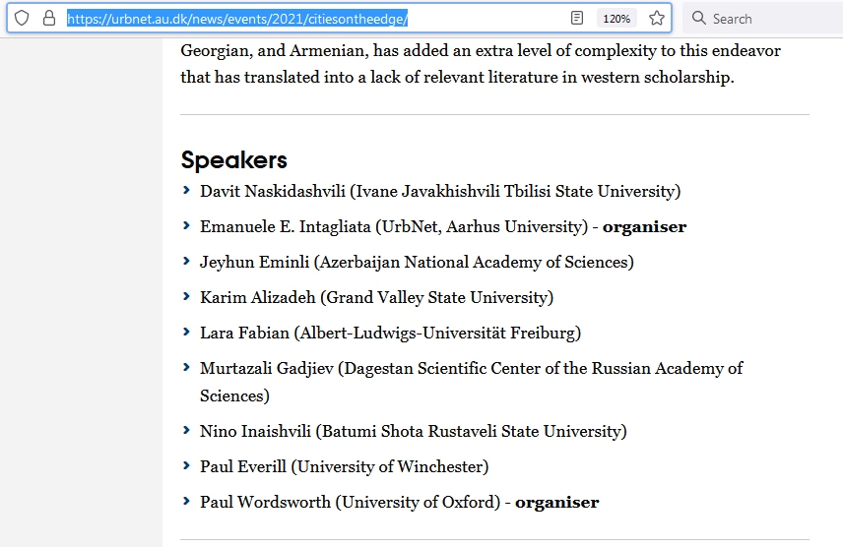The image size is (843, 547).
Task: Click the Davit Naskidashvili speaker entry
Action: (439, 191)
